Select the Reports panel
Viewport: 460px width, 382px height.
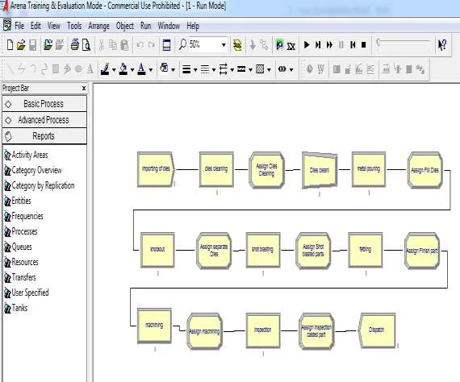click(44, 136)
